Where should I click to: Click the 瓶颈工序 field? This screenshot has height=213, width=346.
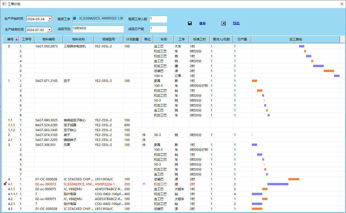coord(98,19)
